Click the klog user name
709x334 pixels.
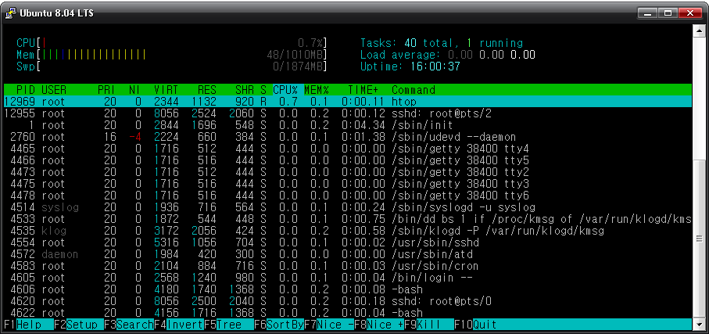coord(53,231)
